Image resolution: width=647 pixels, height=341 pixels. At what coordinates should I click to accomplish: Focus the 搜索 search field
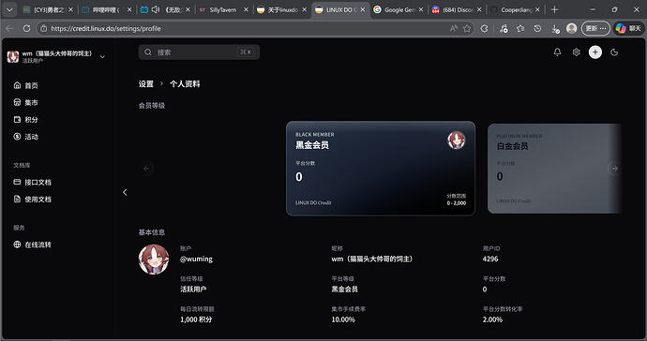pos(199,52)
